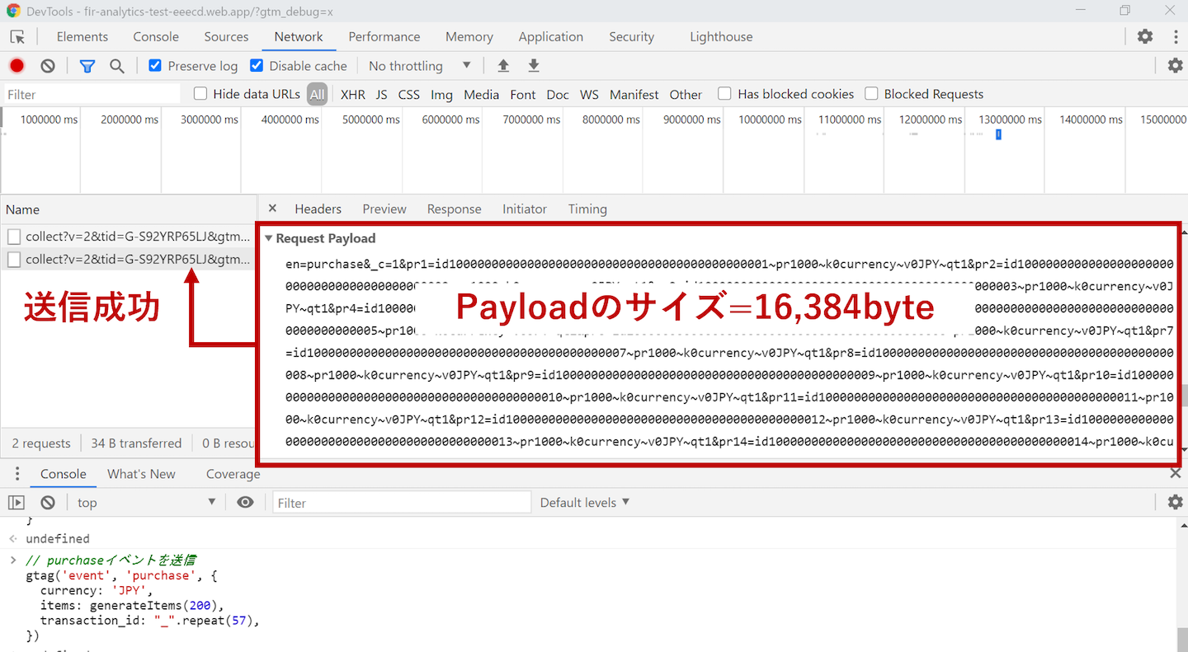The width and height of the screenshot is (1188, 652).
Task: Open the No throttling dropdown
Action: pos(419,66)
